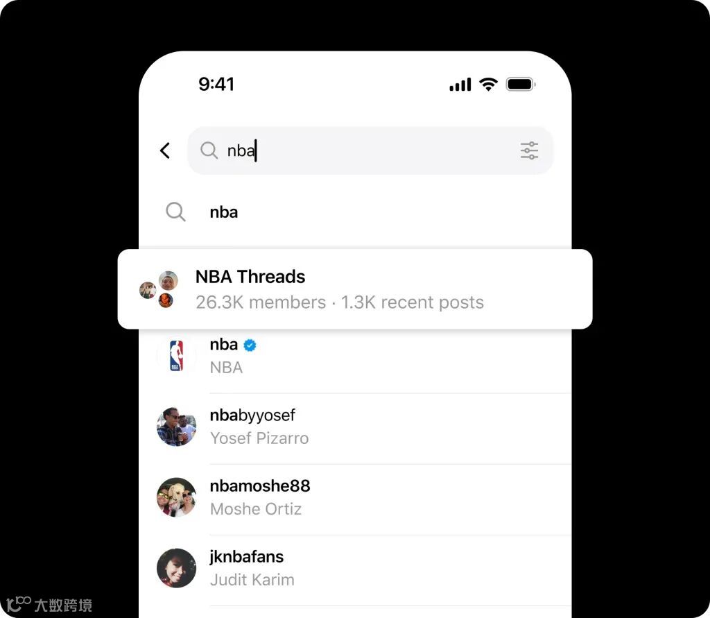Tap Yosef Pizarro's profile photo
The height and width of the screenshot is (618, 710).
(177, 427)
